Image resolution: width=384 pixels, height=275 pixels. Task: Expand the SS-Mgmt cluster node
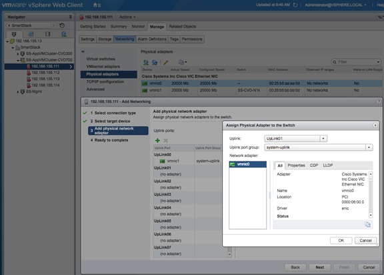click(x=18, y=92)
